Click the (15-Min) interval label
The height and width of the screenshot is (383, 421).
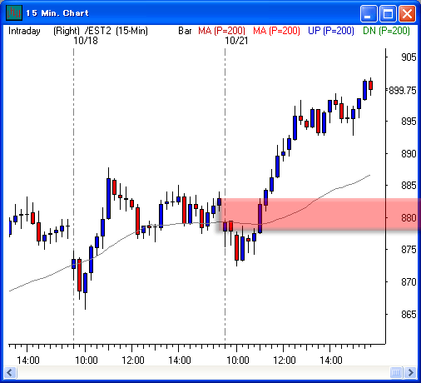pos(131,31)
